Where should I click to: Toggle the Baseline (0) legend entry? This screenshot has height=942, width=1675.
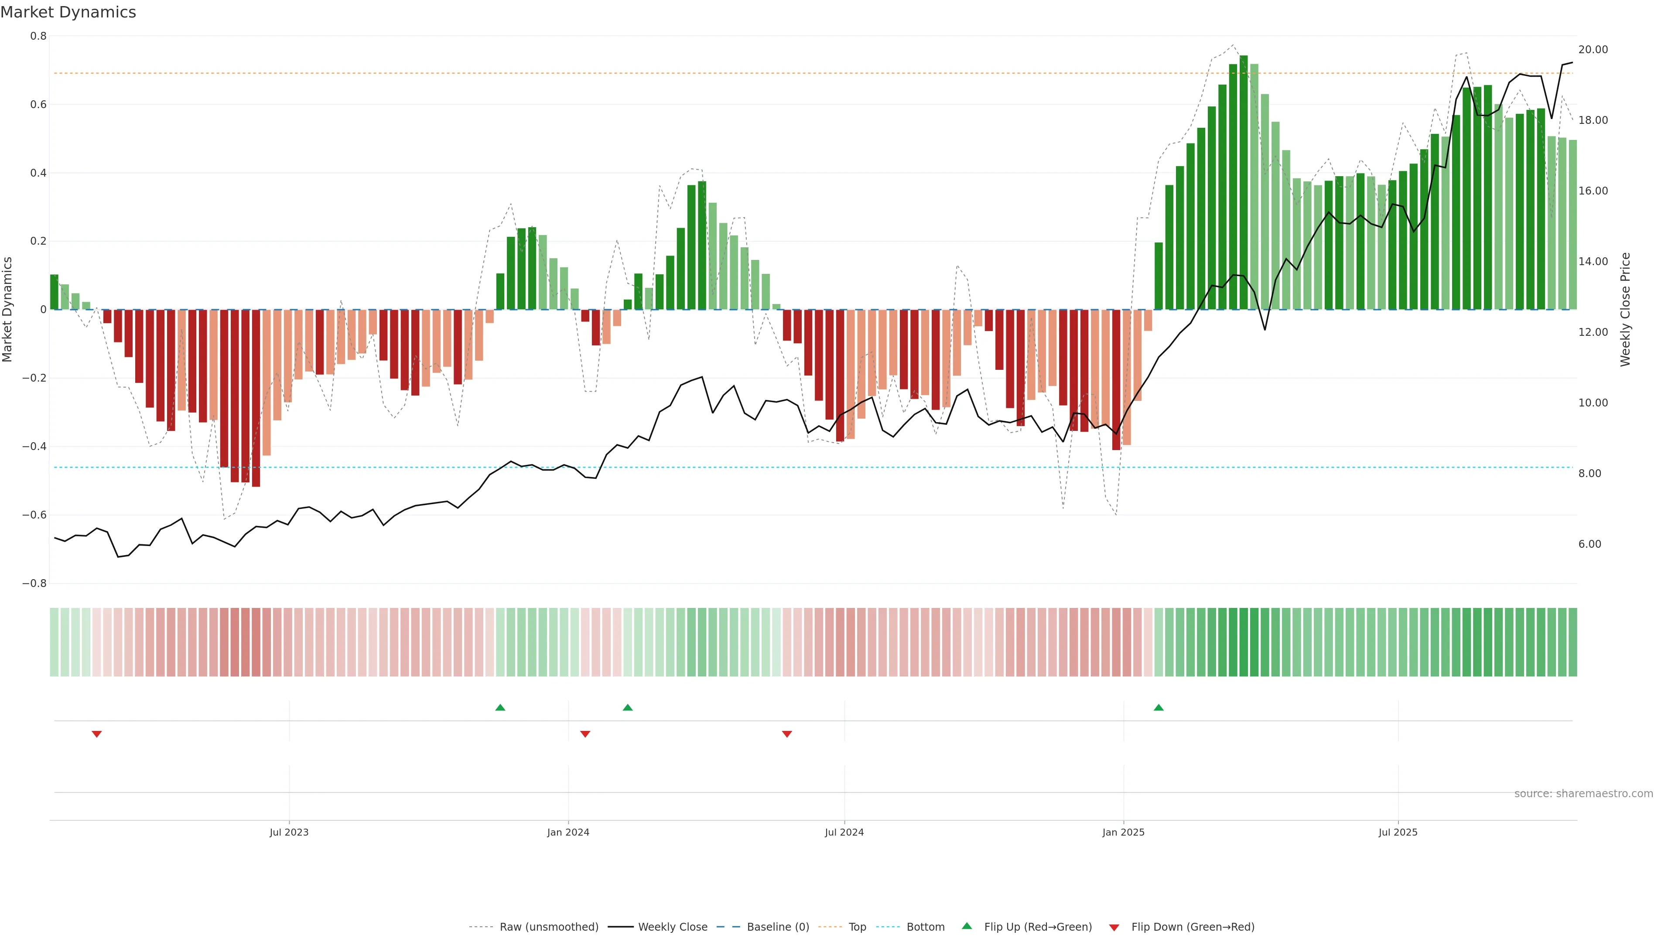(778, 927)
